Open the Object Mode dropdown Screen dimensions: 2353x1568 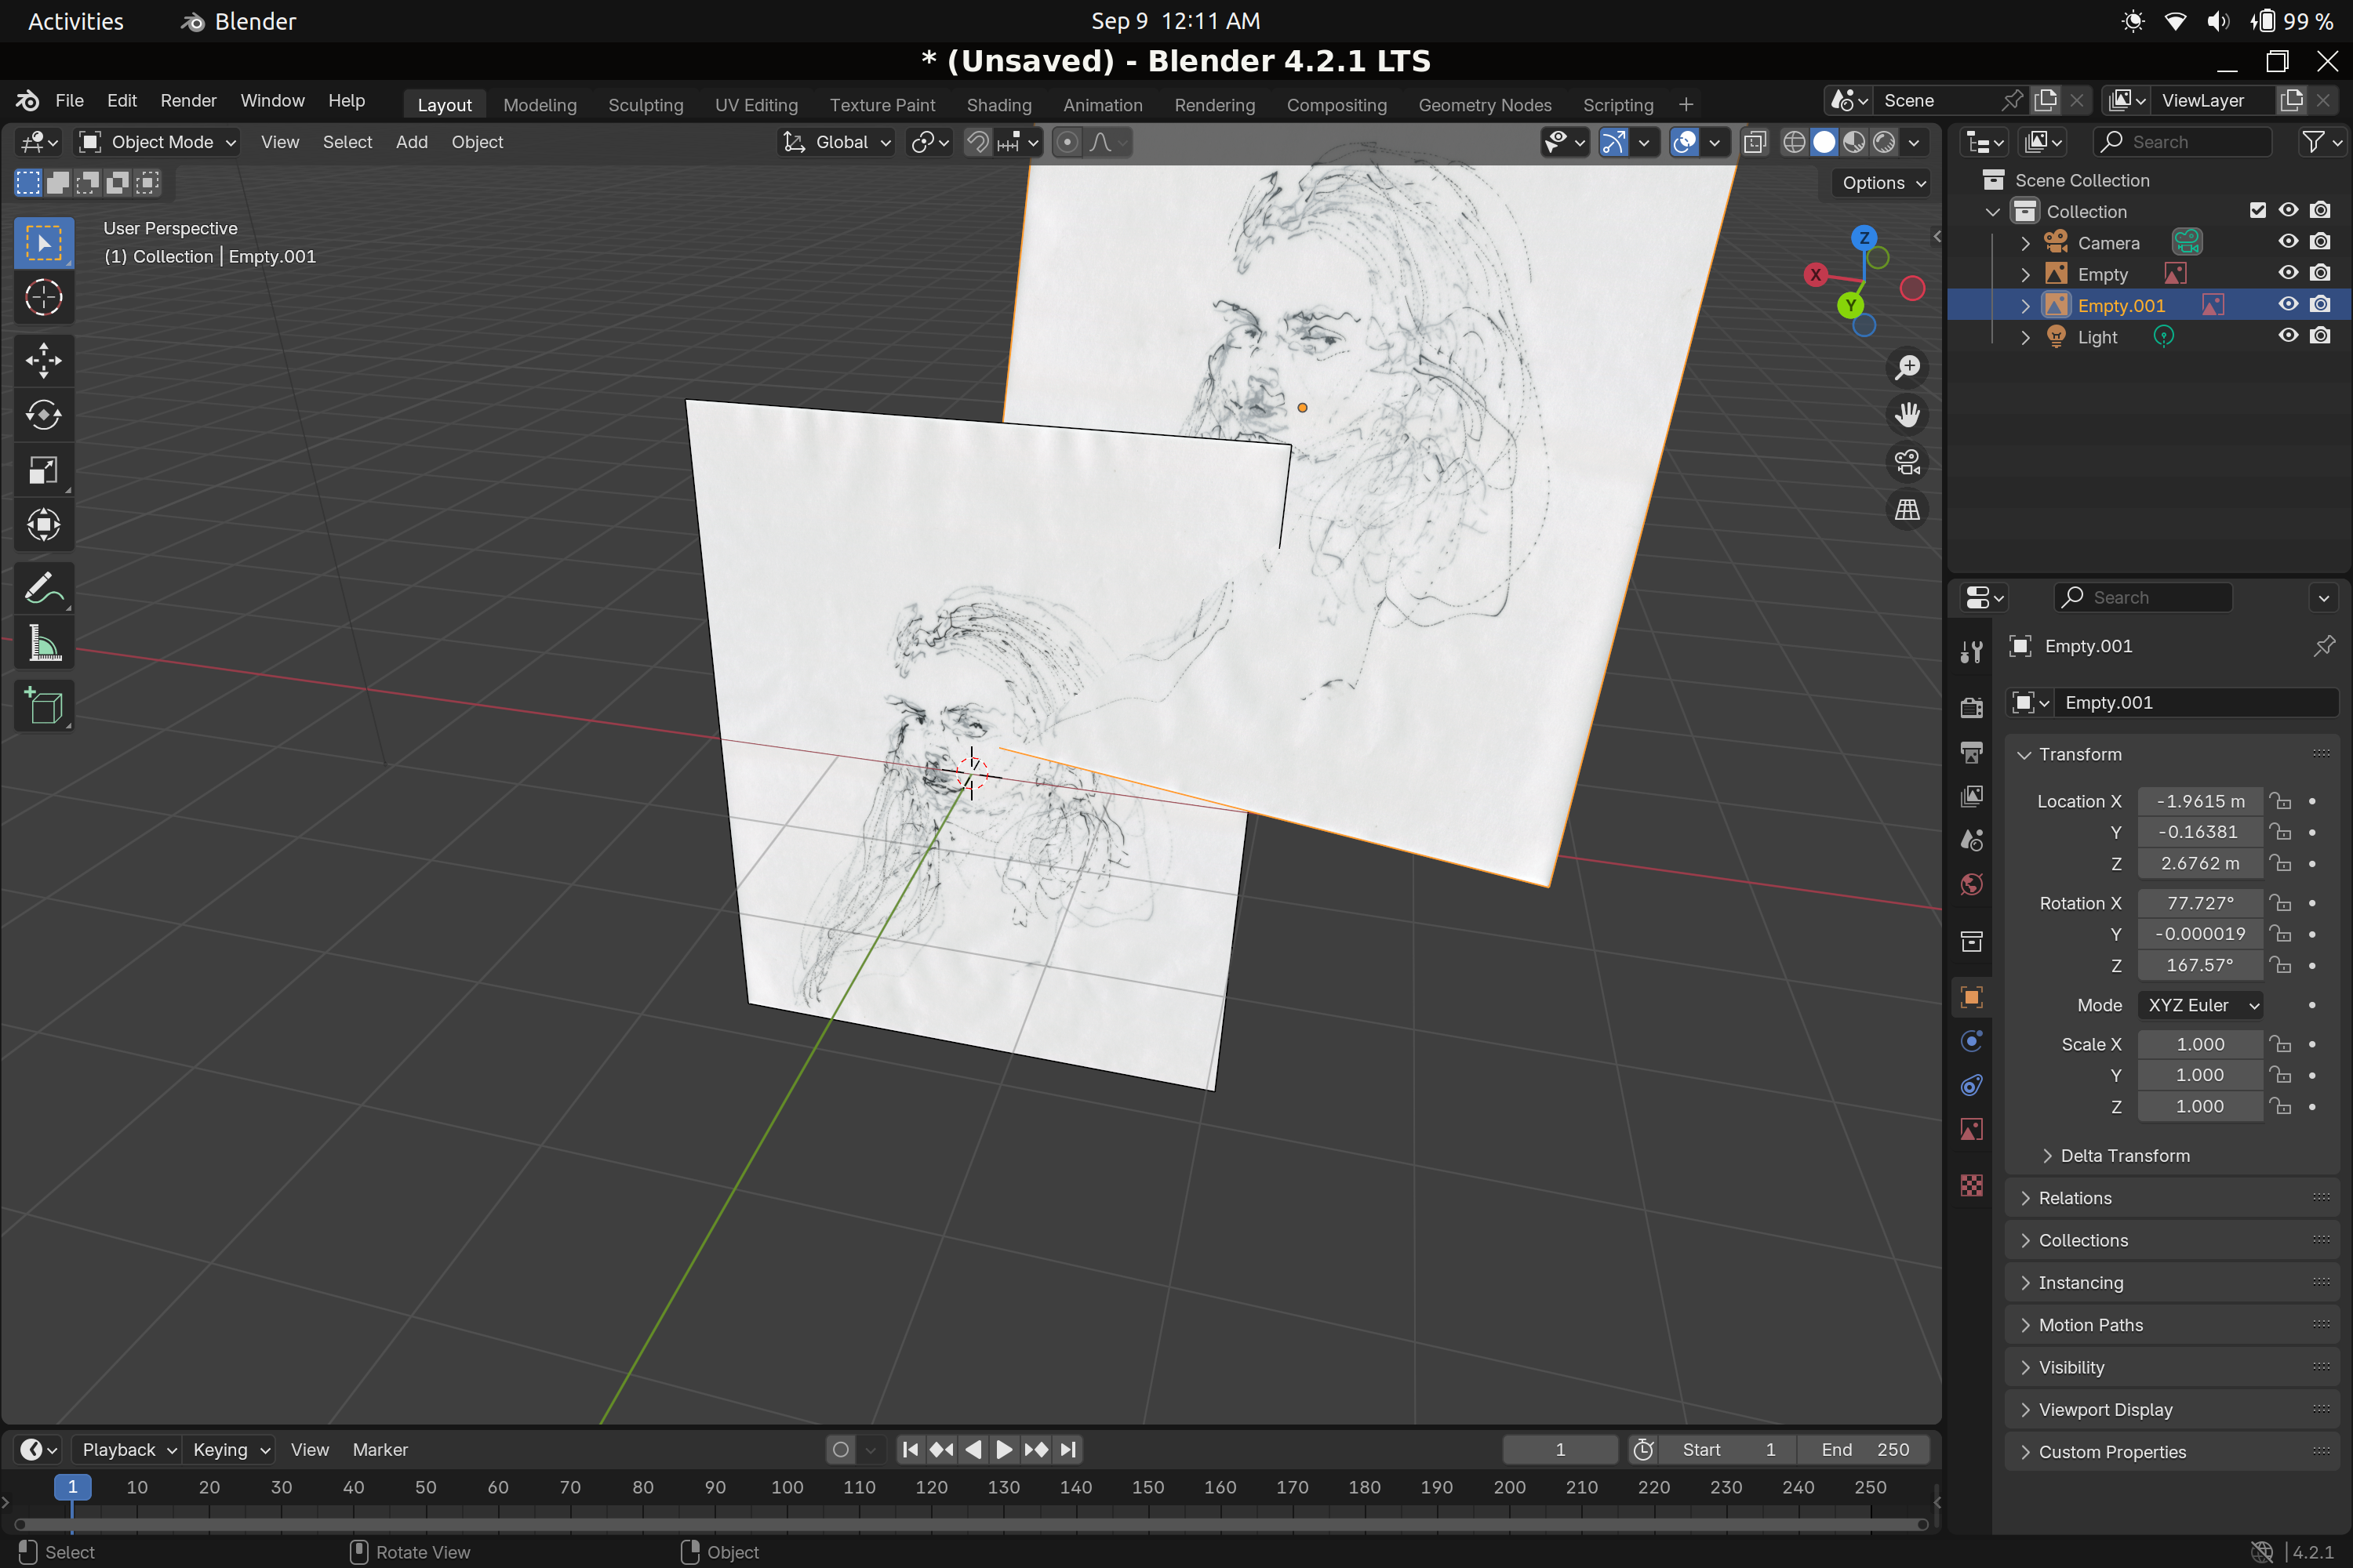pyautogui.click(x=158, y=142)
